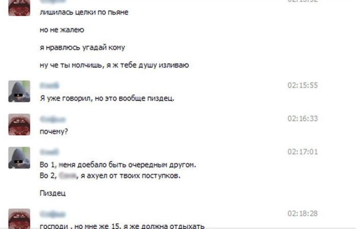The height and width of the screenshot is (229, 356).
Task: Select the "но не жалею" message
Action: (x=62, y=30)
